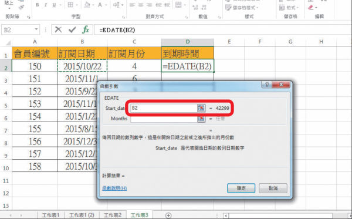352x219 pixels.
Task: Switch to sheet tab 工作表2
Action: click(113, 215)
